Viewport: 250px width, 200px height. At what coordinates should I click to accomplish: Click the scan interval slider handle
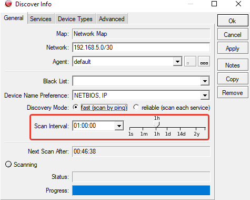tap(156, 124)
